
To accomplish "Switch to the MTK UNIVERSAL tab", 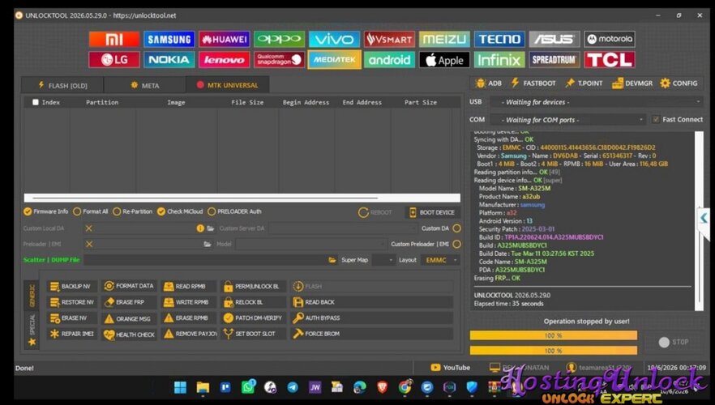I will [227, 85].
